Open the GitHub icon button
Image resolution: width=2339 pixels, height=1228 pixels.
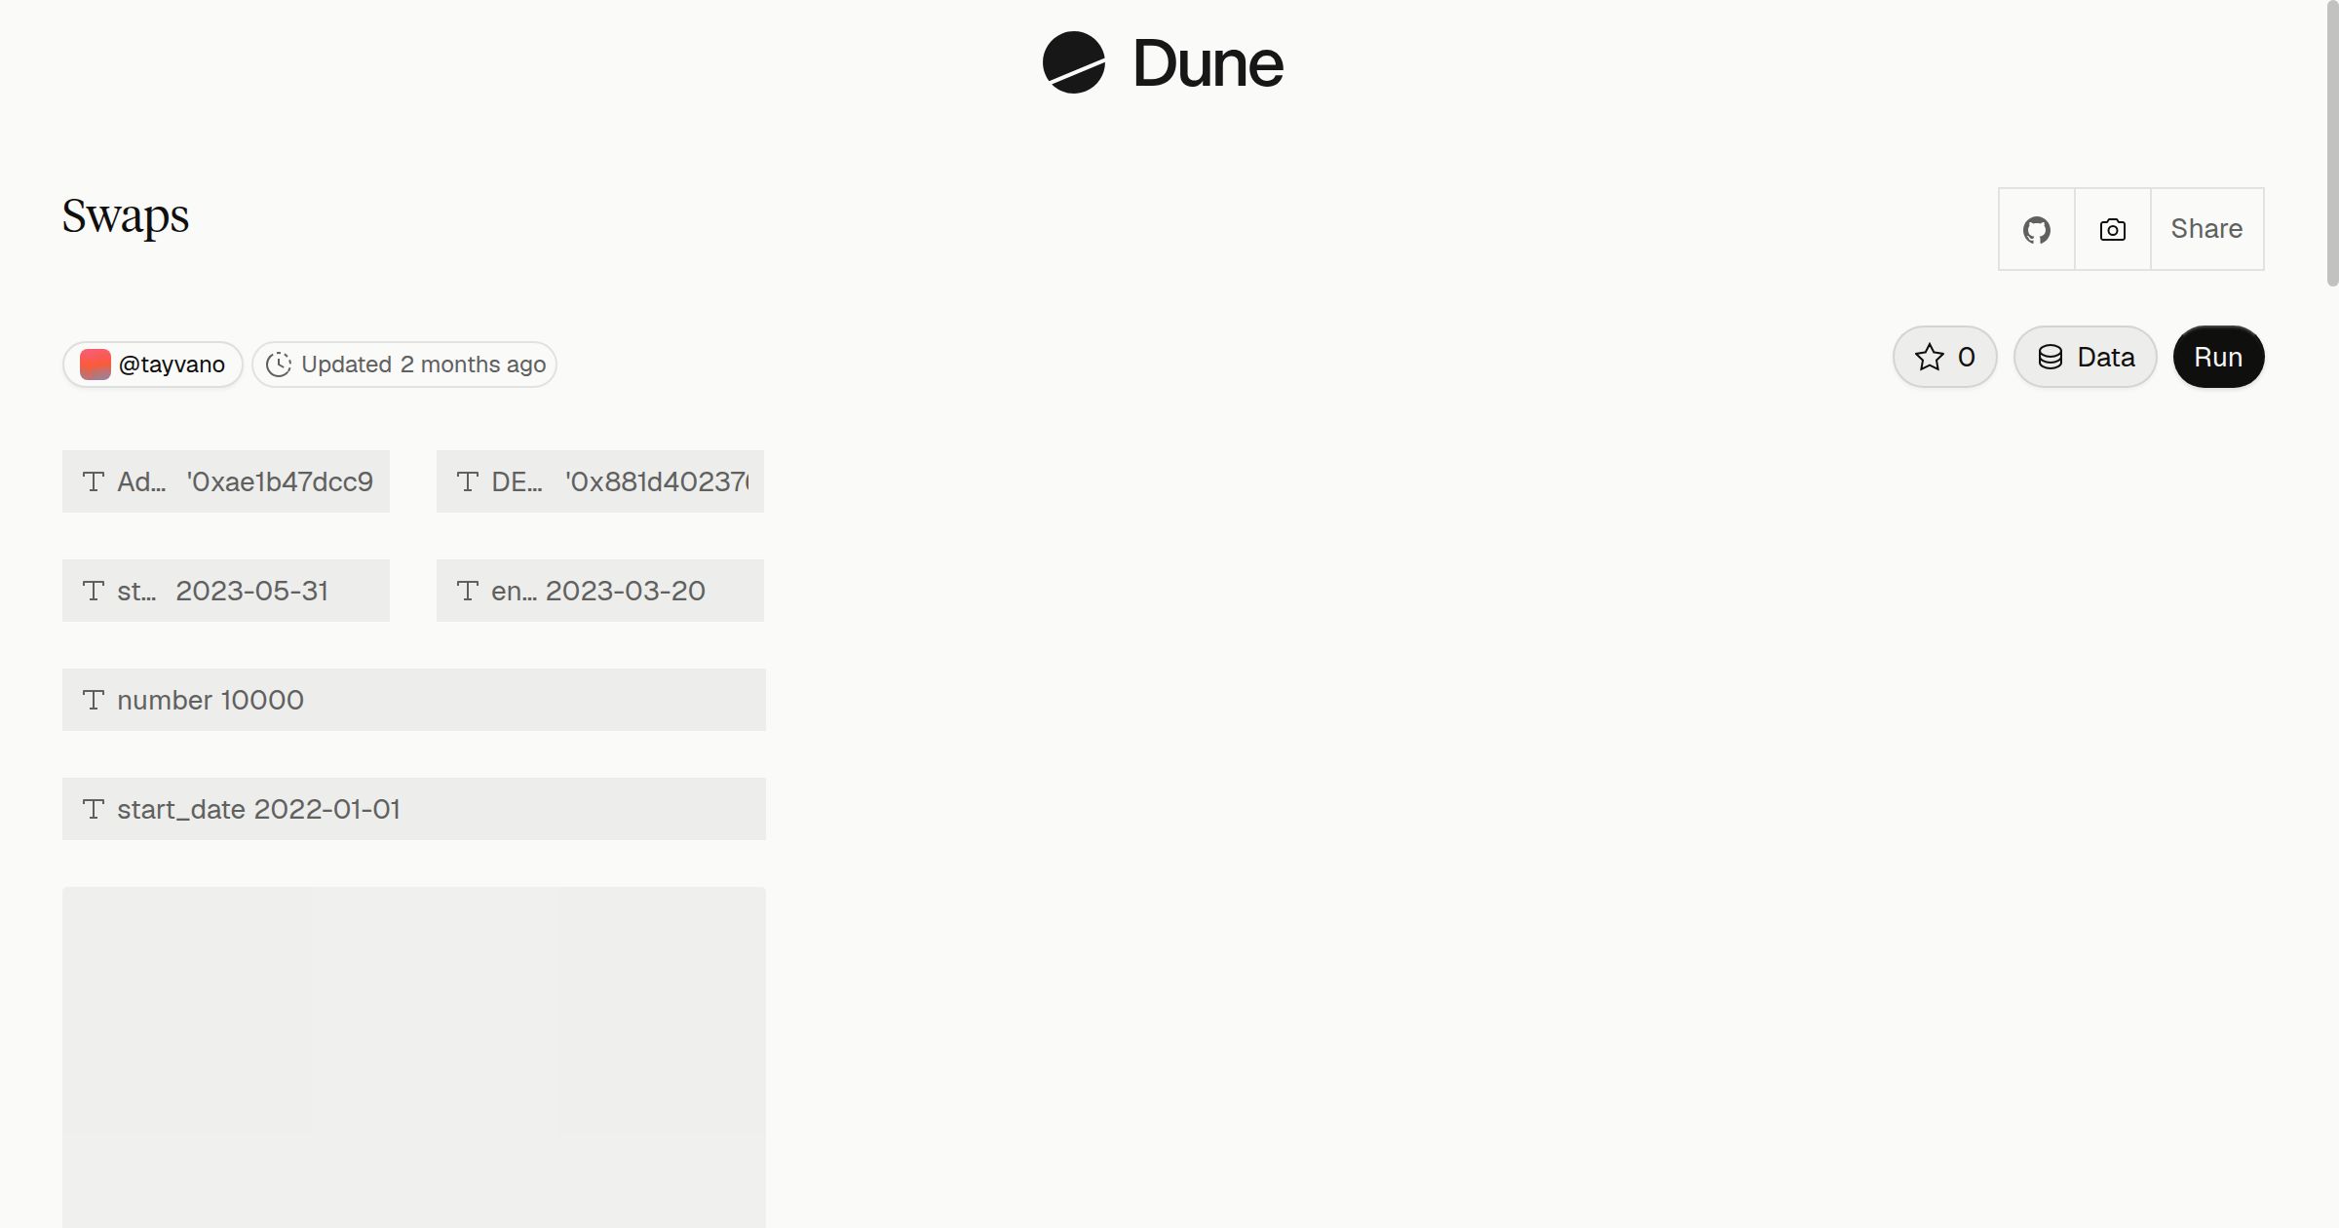2037,229
